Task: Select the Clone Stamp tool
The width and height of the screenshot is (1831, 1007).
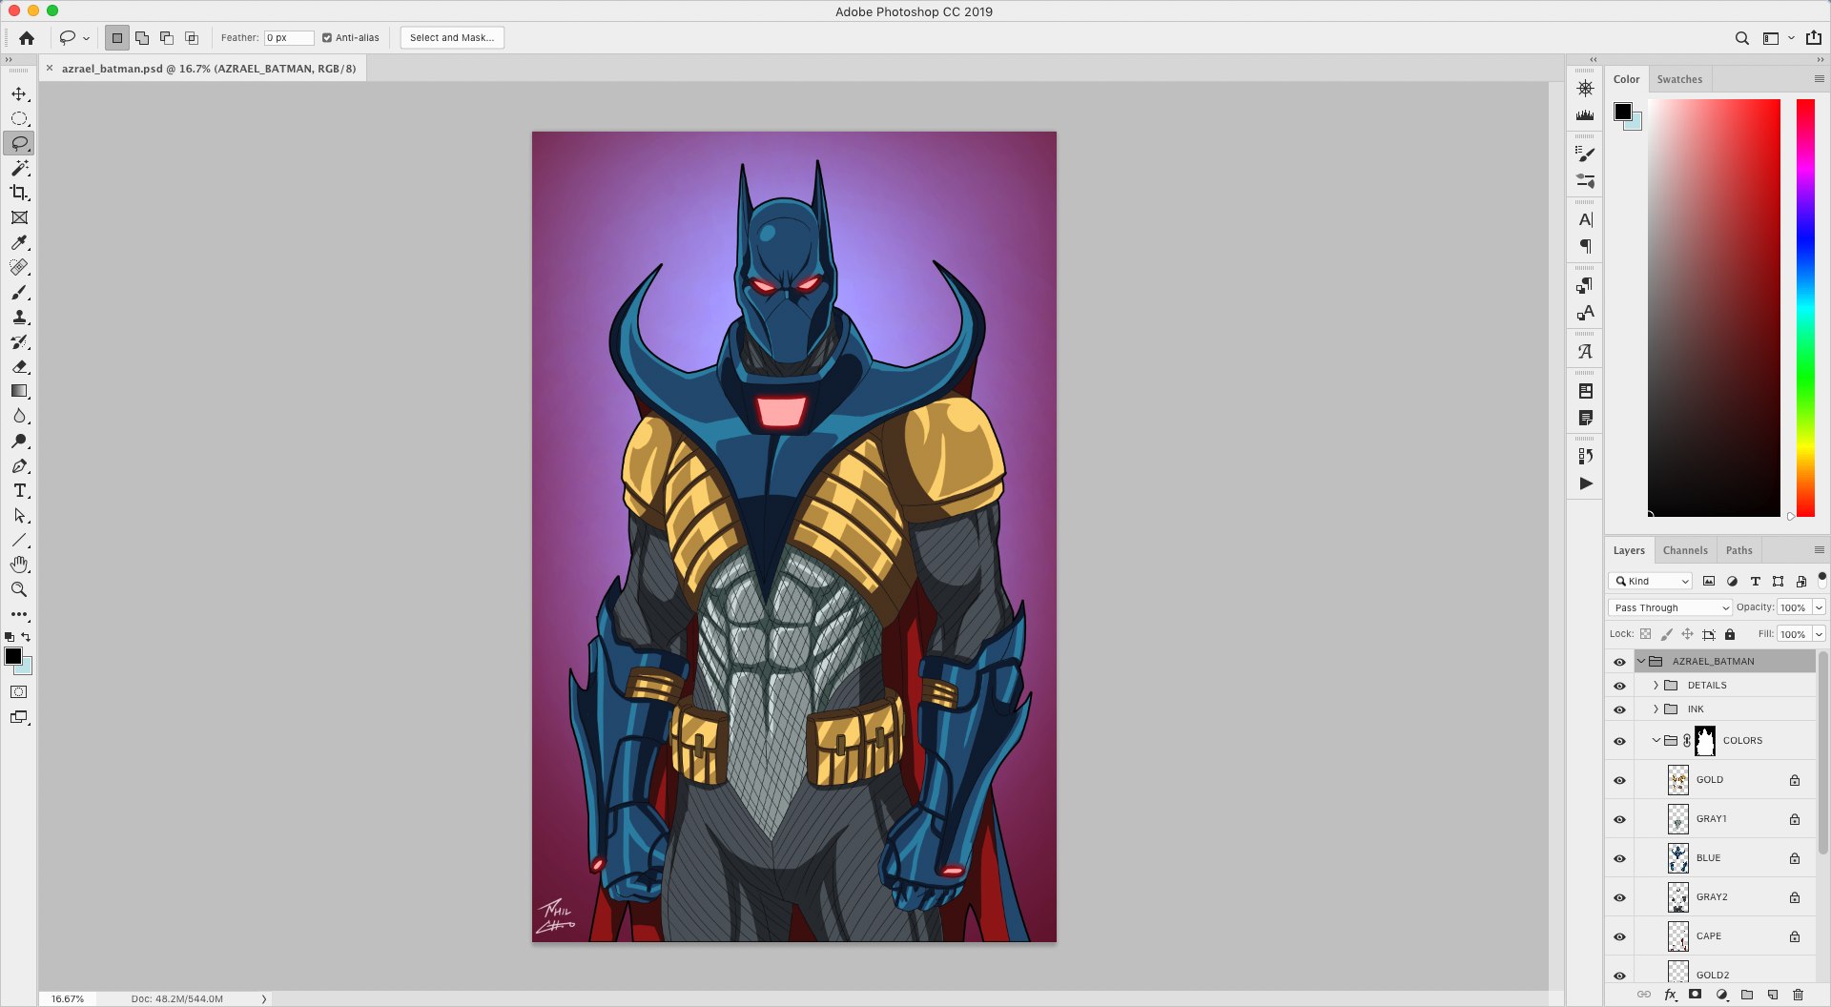Action: click(19, 317)
